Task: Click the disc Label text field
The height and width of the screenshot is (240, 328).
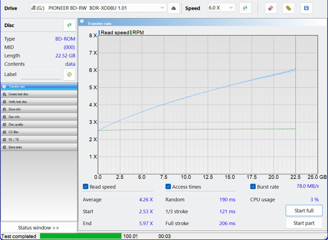Action: click(x=40, y=74)
